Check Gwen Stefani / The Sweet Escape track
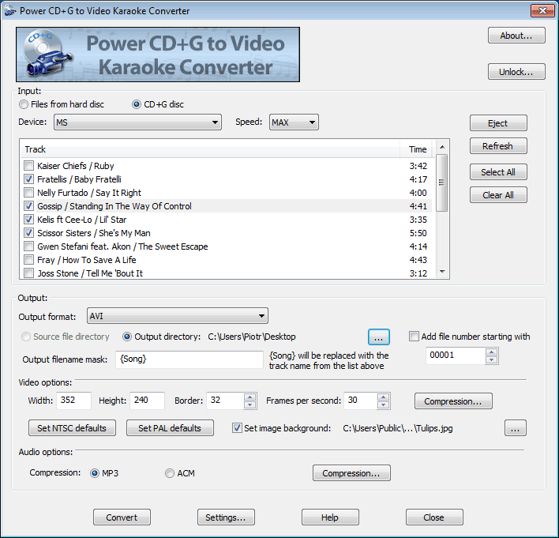 point(28,246)
